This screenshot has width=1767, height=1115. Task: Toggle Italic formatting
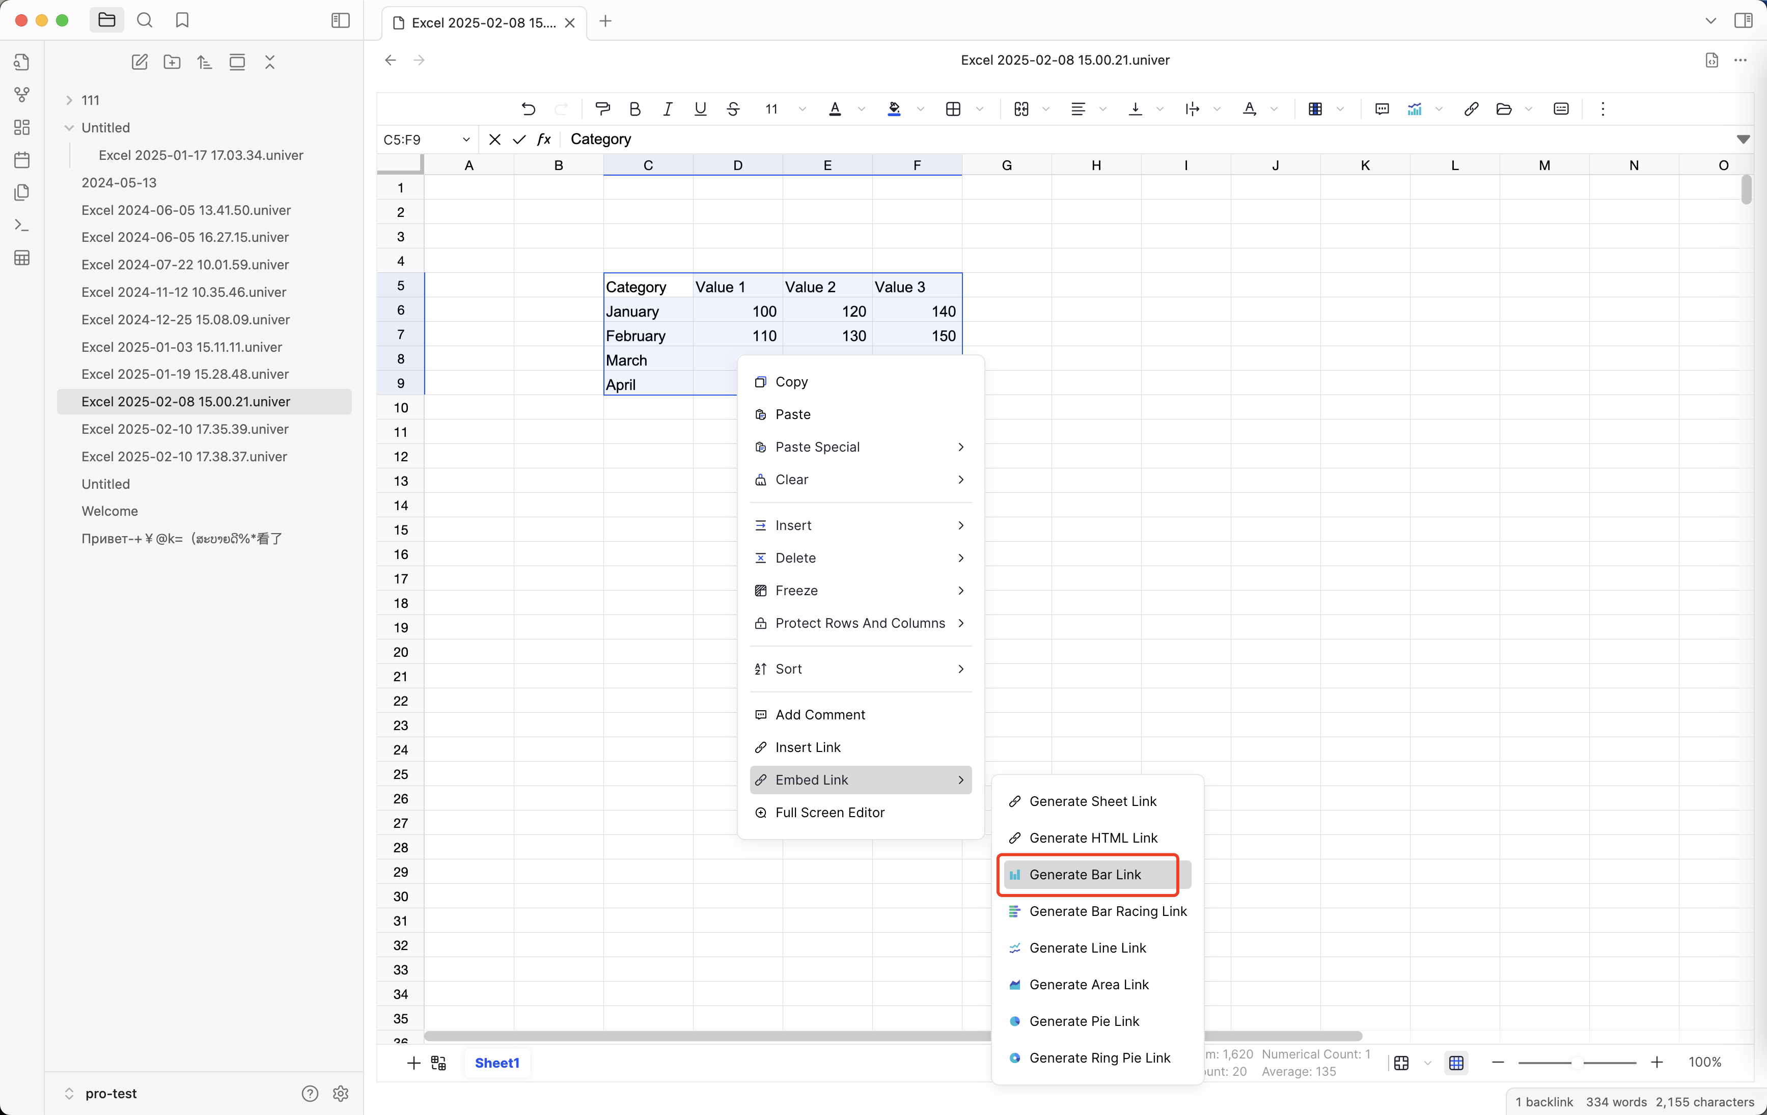(x=667, y=108)
